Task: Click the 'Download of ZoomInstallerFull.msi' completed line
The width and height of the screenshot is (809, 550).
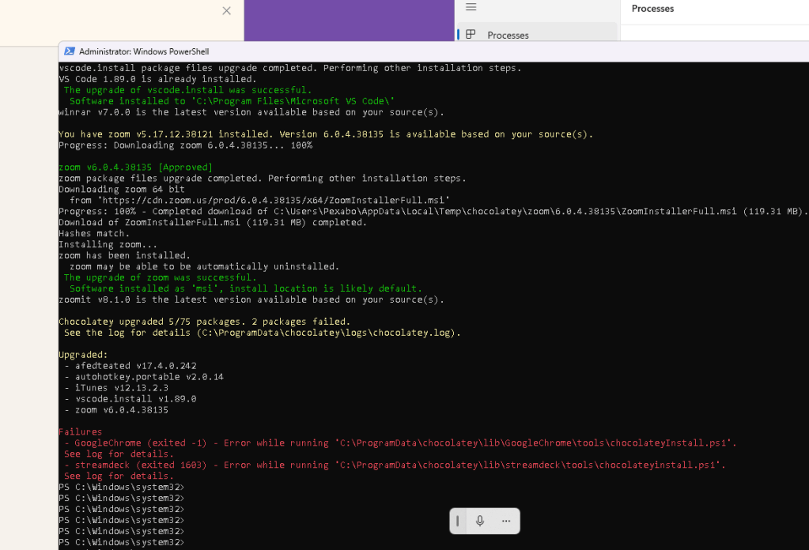Action: (x=213, y=222)
